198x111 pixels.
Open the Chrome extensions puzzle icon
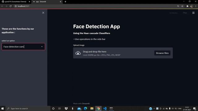click(187, 6)
